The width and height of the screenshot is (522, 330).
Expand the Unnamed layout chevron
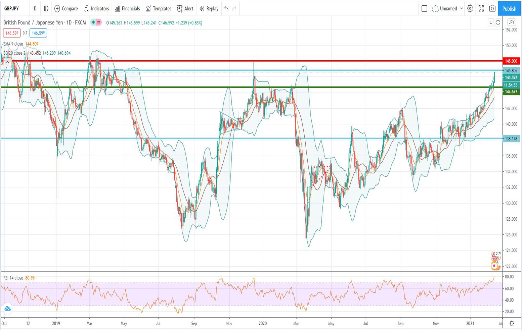(462, 9)
